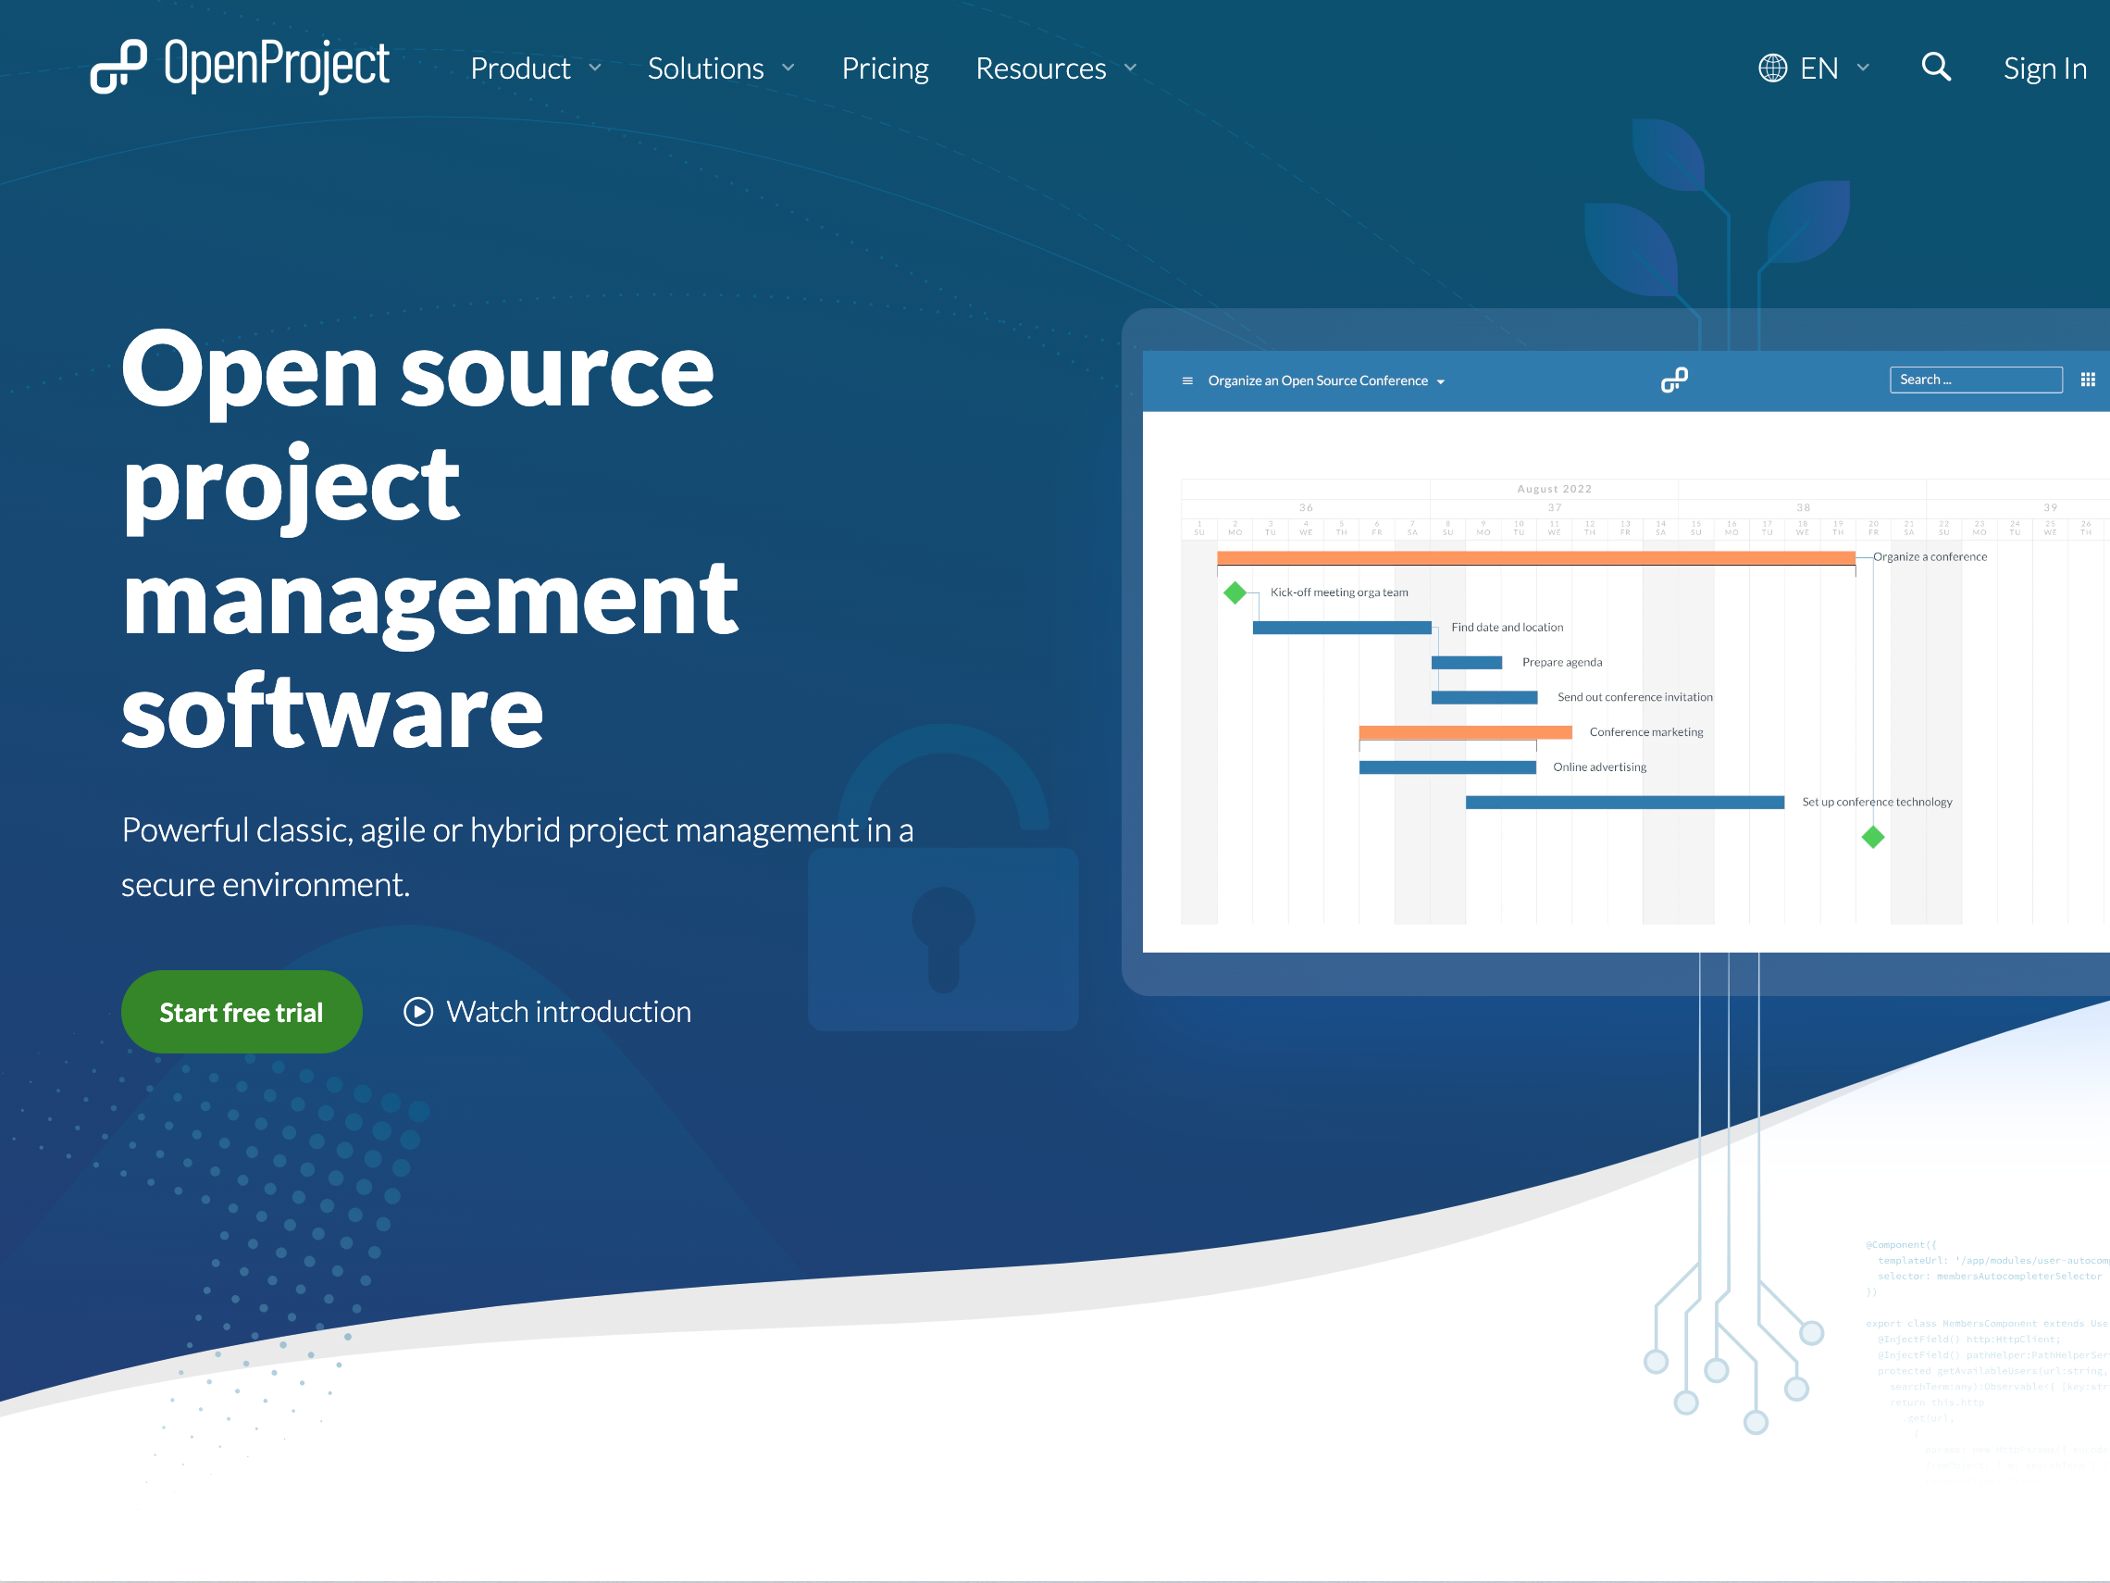Change language via the EN dropdown

[x=1818, y=67]
